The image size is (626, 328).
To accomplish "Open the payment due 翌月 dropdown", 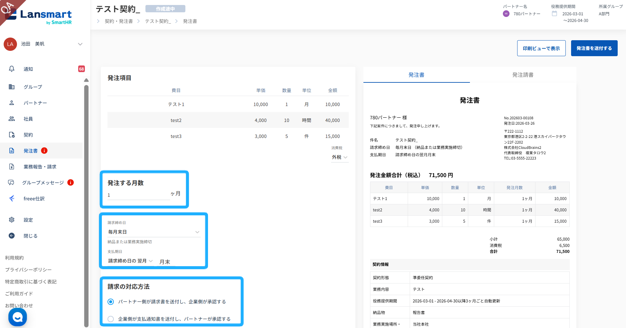I will 130,261.
